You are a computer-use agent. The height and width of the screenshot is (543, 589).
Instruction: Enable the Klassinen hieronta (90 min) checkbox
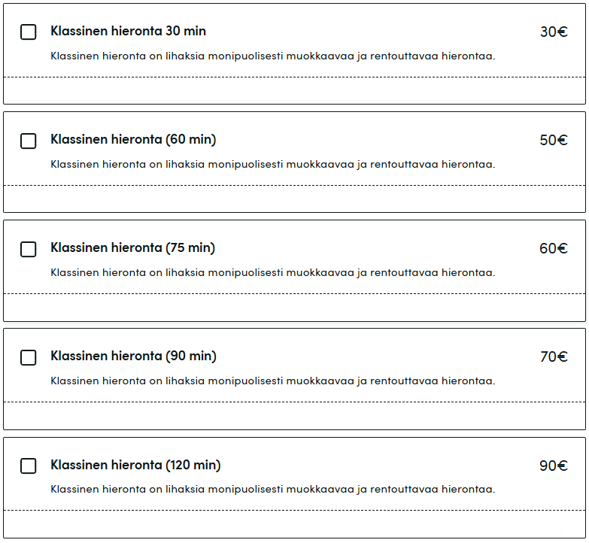pyautogui.click(x=29, y=357)
